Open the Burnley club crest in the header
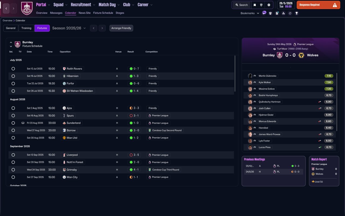This screenshot has width=345, height=216. [x=27, y=8]
